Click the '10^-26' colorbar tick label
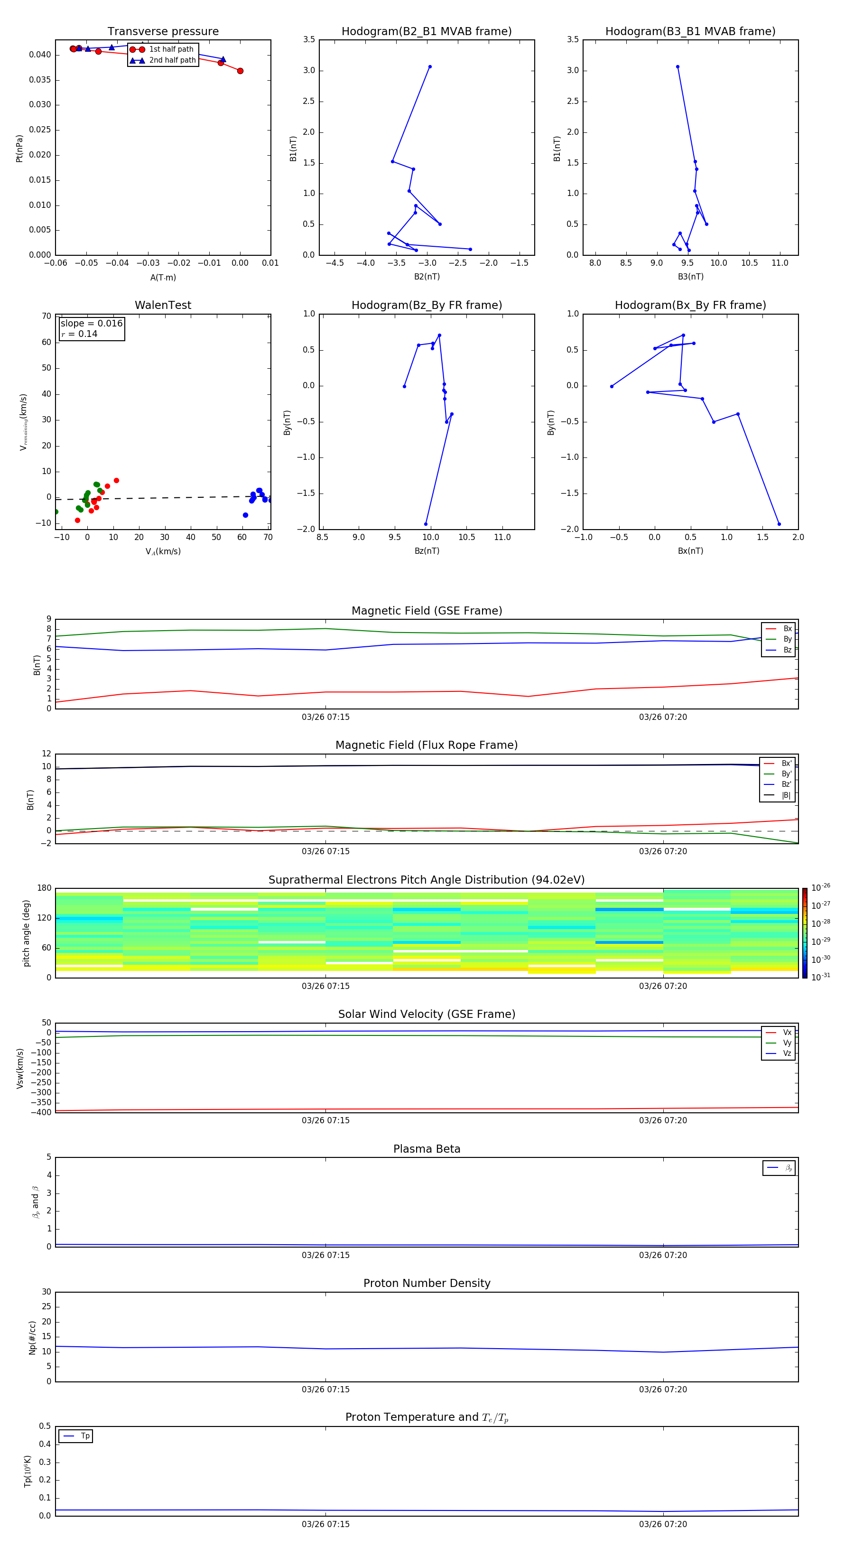Viewport: 854px width, 1566px height. click(x=821, y=887)
